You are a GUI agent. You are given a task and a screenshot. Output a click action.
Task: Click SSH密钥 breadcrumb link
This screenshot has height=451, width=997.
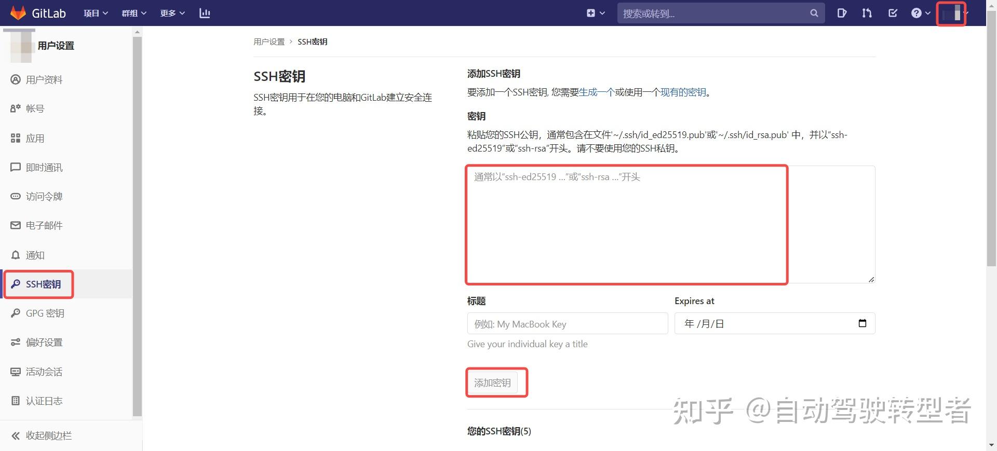[312, 42]
